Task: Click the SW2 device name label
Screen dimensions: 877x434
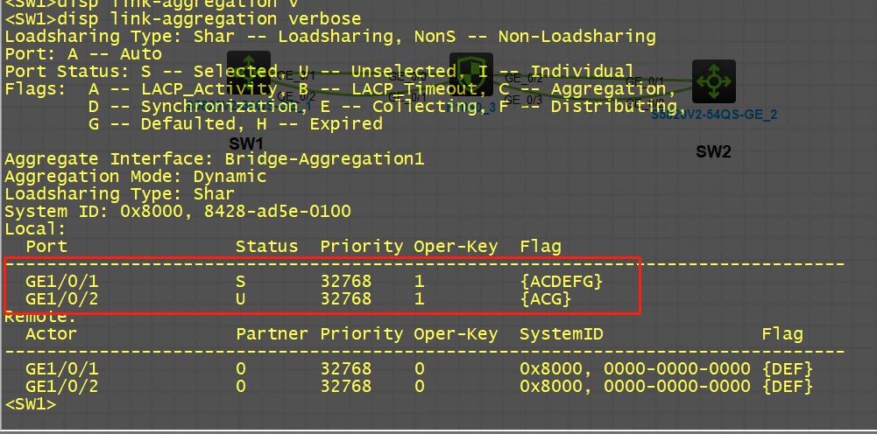Action: click(x=713, y=151)
